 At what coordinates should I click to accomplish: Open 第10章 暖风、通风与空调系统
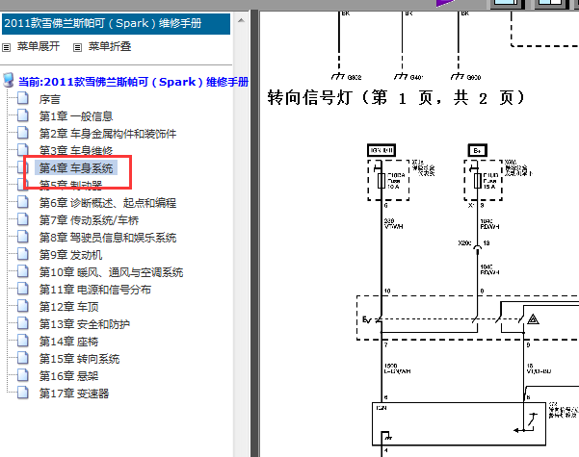point(111,272)
